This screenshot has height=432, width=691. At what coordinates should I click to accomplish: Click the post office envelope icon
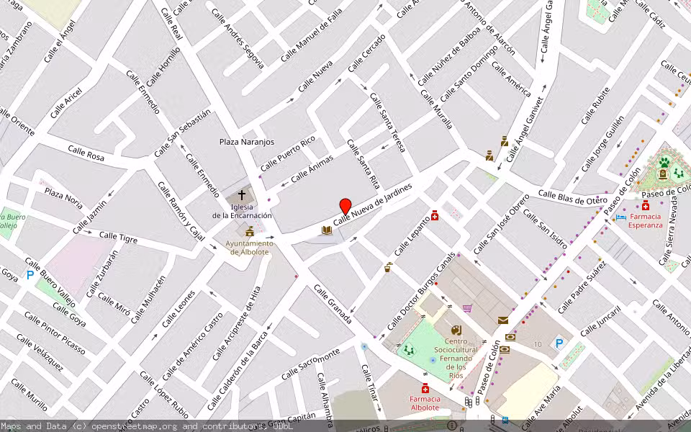(502, 320)
